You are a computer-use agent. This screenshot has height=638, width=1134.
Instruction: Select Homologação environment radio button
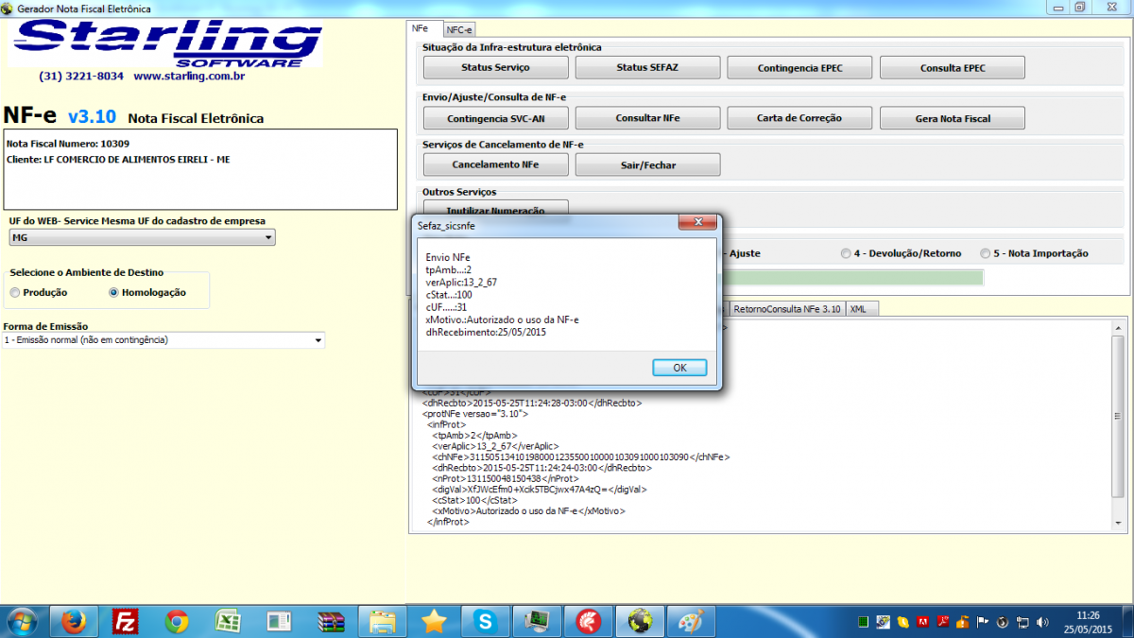click(113, 293)
